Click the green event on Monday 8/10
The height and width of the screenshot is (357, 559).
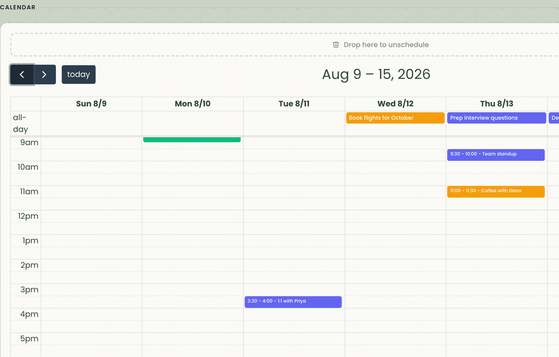click(x=192, y=140)
